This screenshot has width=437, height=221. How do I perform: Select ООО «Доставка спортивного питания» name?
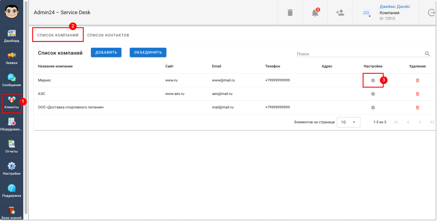click(71, 107)
